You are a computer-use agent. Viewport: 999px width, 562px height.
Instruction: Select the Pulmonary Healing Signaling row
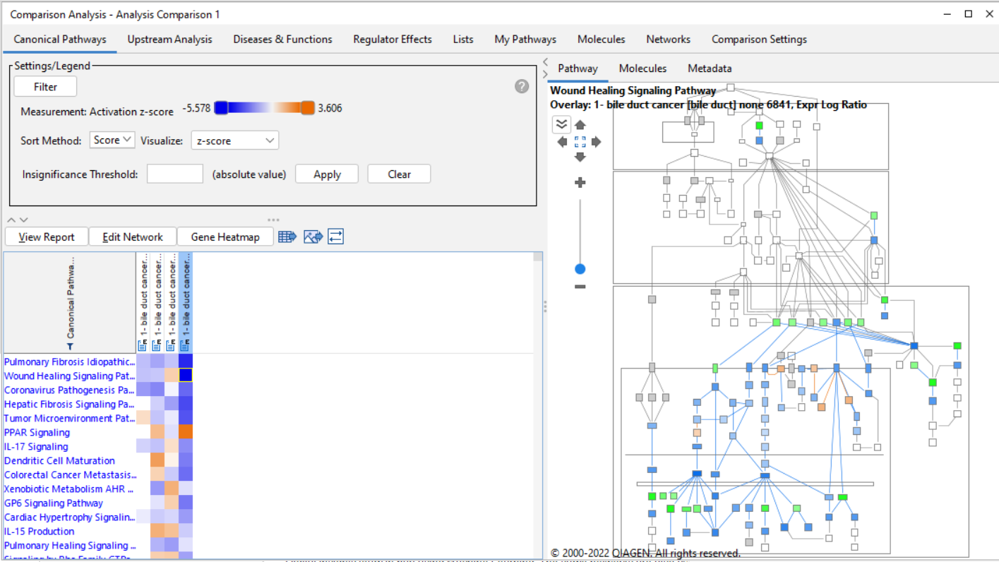pyautogui.click(x=69, y=545)
